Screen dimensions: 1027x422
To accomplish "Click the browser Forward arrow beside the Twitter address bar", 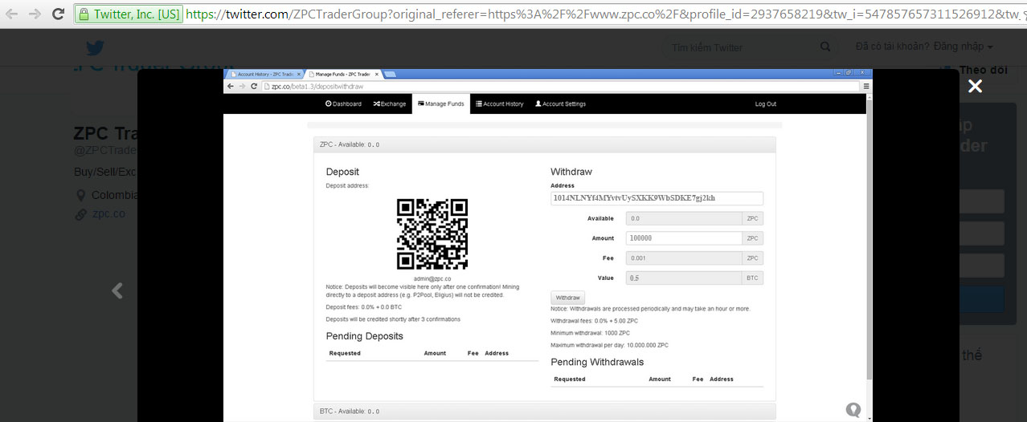I will (x=35, y=14).
